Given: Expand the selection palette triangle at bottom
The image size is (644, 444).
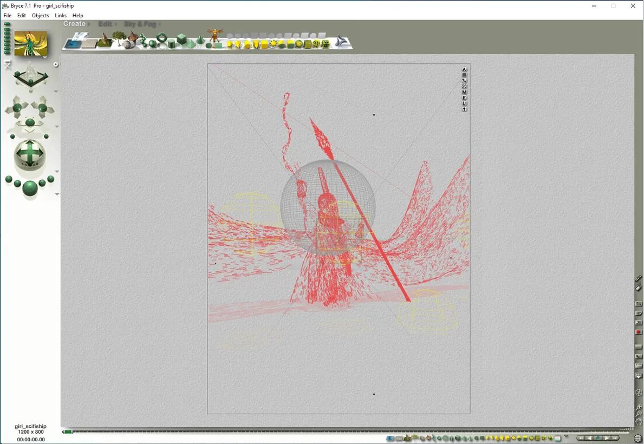Looking at the screenshot, I should click(x=566, y=436).
